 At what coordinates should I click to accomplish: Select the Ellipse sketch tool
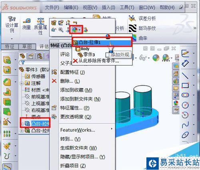(x=185, y=135)
